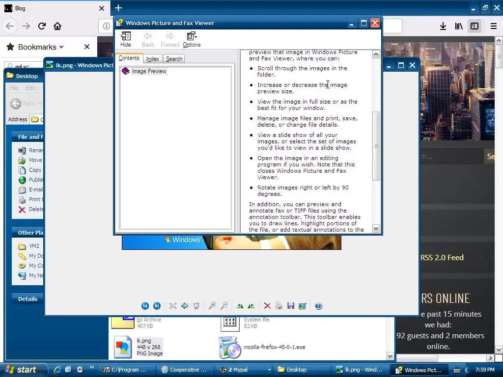Click the help text scroll-up arrow
The height and width of the screenshot is (377, 503).
pyautogui.click(x=376, y=54)
